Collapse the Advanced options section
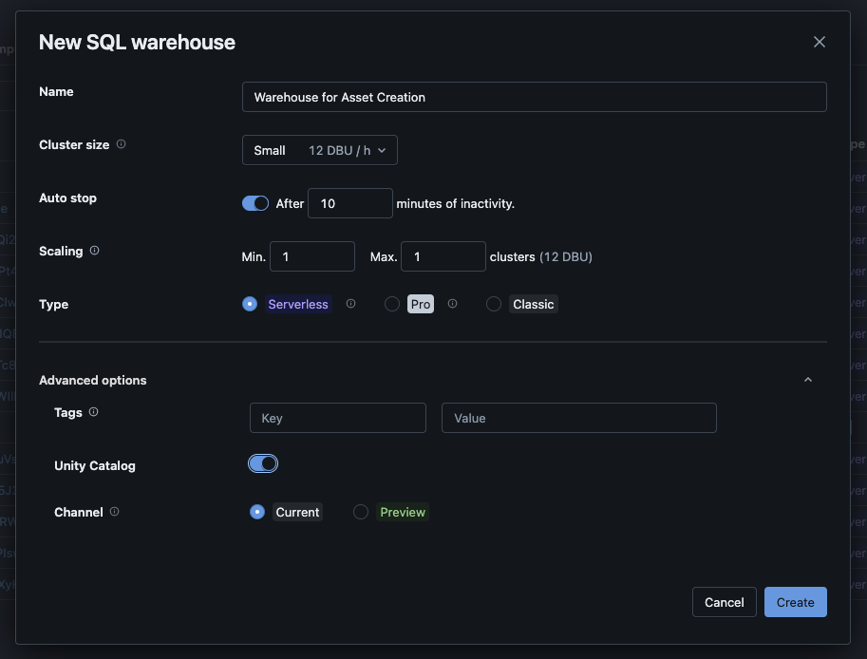Image resolution: width=867 pixels, height=659 pixels. tap(807, 380)
